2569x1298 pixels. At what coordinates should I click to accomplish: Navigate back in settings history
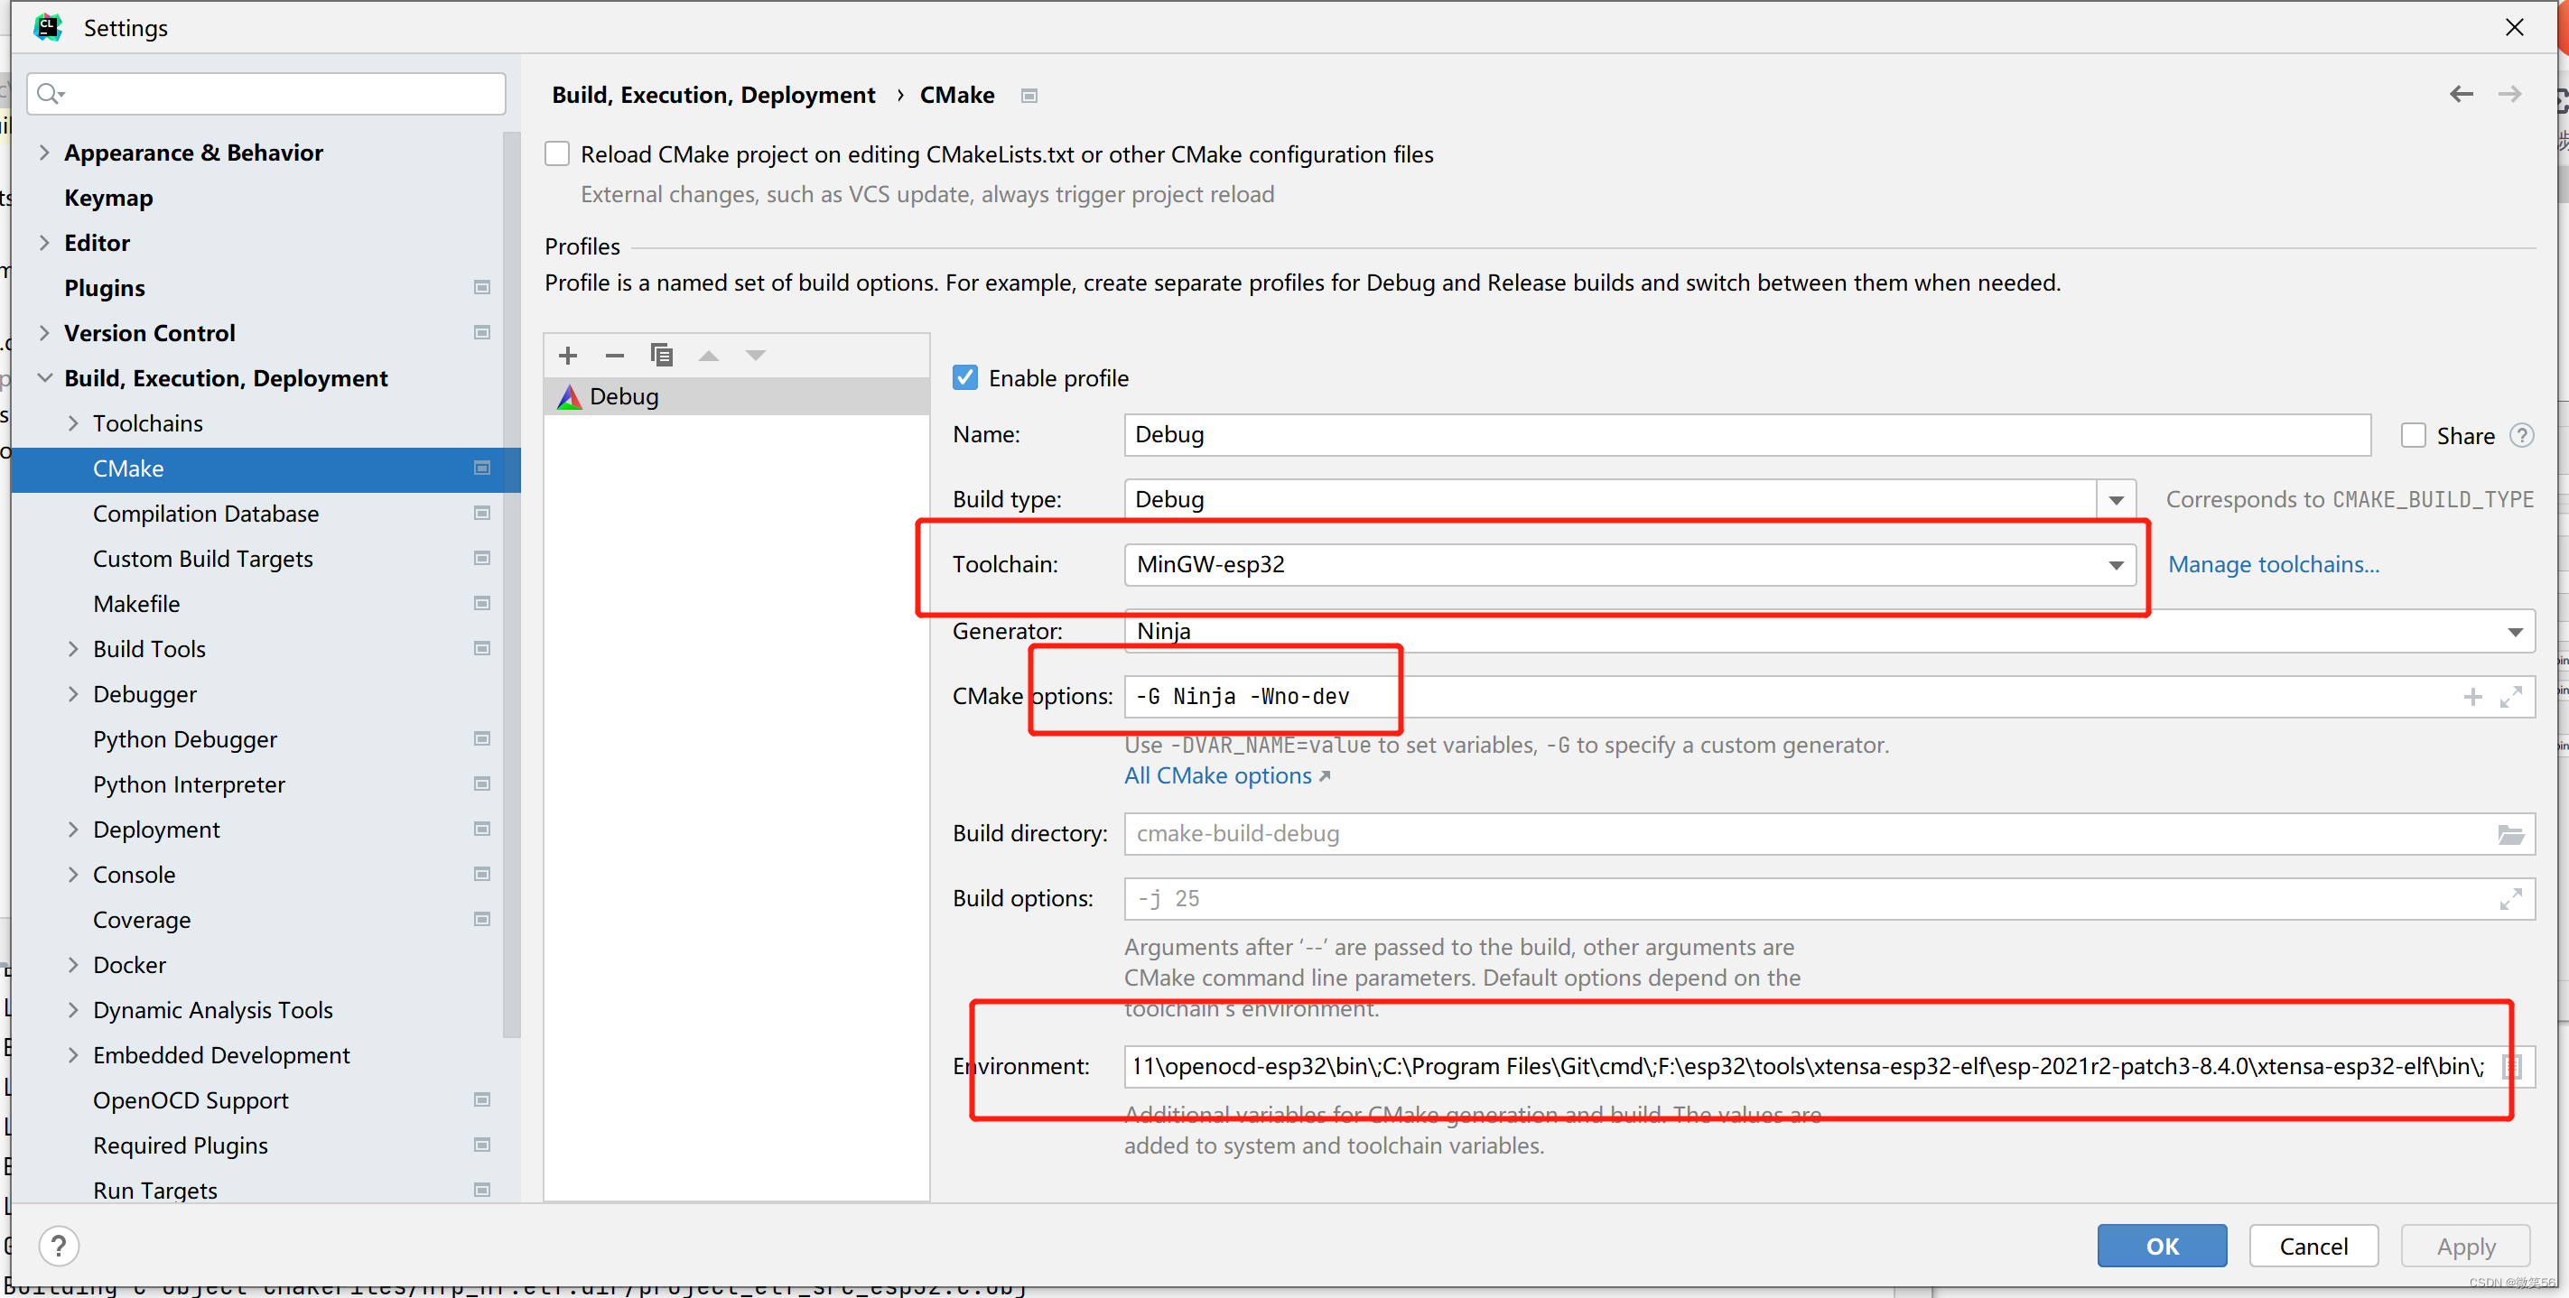click(x=2461, y=95)
